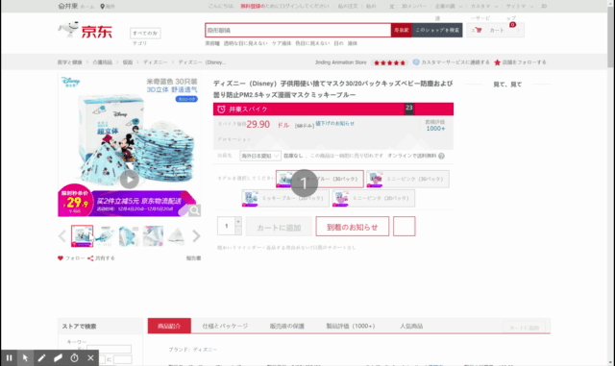Open the specifications and packaging tab
This screenshot has width=615, height=366.
[x=225, y=326]
